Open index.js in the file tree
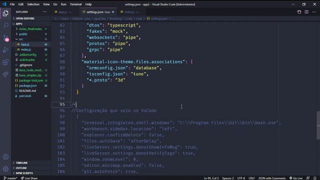320x180 pixels. tap(30, 49)
